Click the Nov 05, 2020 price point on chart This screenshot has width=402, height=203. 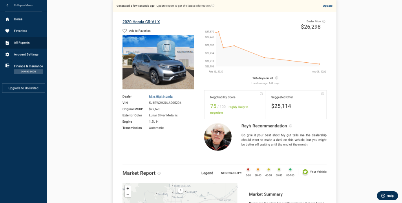(x=319, y=64)
